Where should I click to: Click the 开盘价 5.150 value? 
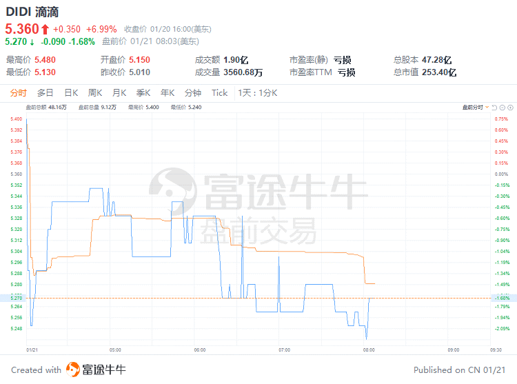point(139,60)
